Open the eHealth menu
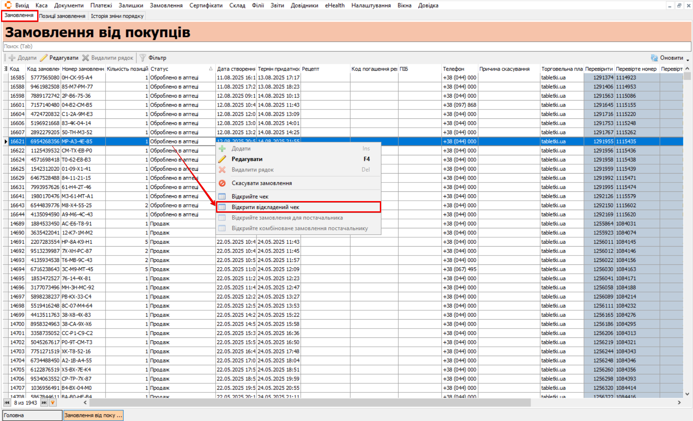The height and width of the screenshot is (421, 693). [x=334, y=5]
